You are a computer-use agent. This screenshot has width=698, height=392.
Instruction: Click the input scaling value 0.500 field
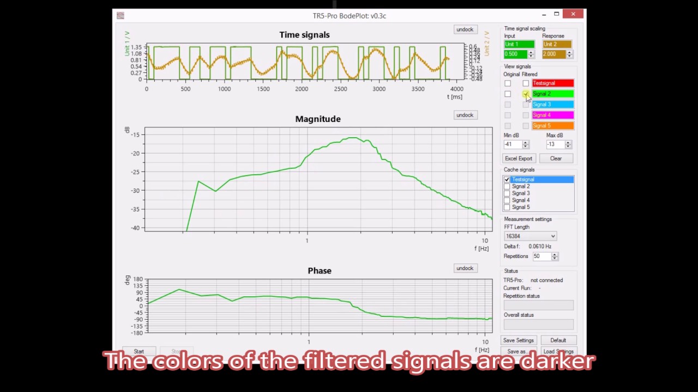pos(515,54)
